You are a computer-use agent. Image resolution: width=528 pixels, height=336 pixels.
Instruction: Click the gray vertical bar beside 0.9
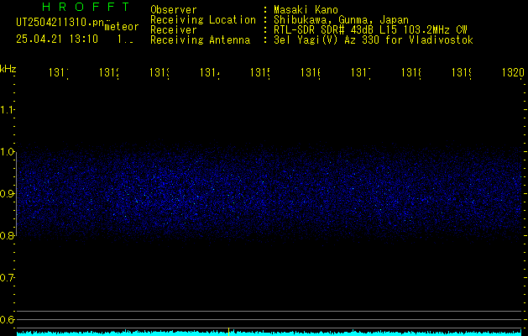coord(17,194)
